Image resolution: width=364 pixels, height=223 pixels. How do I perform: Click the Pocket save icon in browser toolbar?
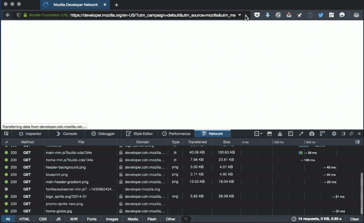(257, 15)
